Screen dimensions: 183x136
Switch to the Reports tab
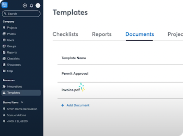pos(102,34)
